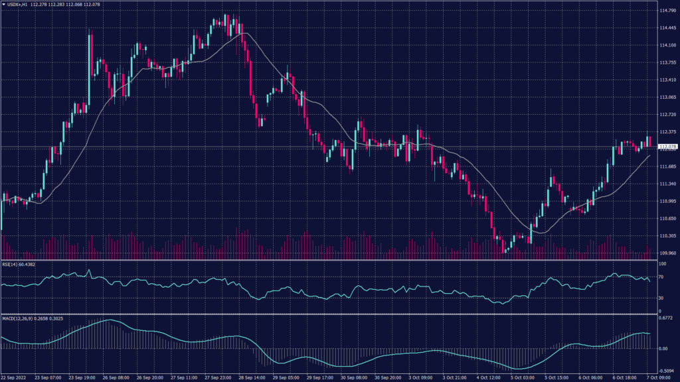Click the RSI 70 level label
680x382 pixels.
(x=661, y=277)
